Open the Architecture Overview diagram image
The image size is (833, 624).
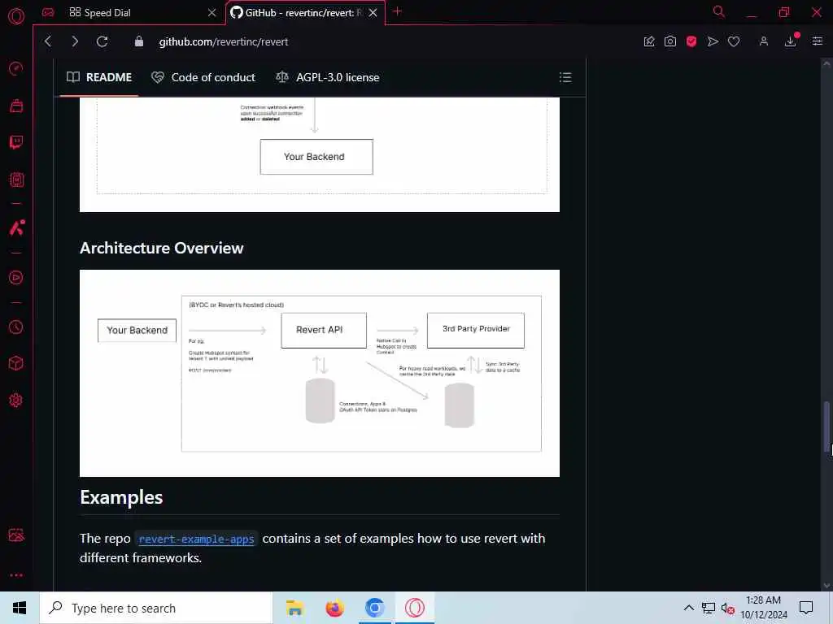319,373
